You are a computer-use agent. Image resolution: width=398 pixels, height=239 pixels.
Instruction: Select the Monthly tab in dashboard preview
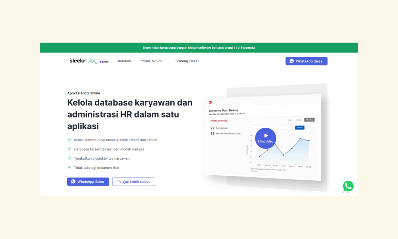coord(309,120)
